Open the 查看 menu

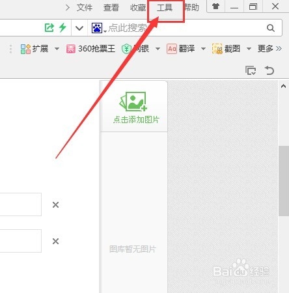point(111,8)
